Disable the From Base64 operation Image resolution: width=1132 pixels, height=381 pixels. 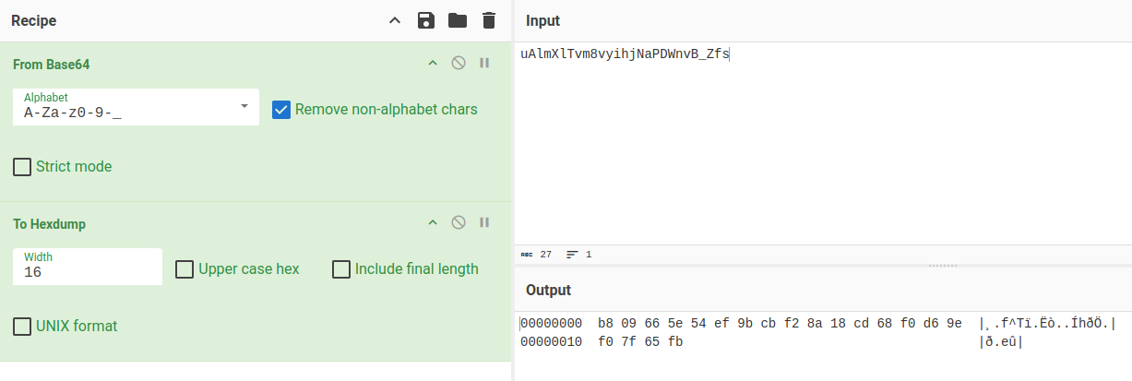point(459,64)
